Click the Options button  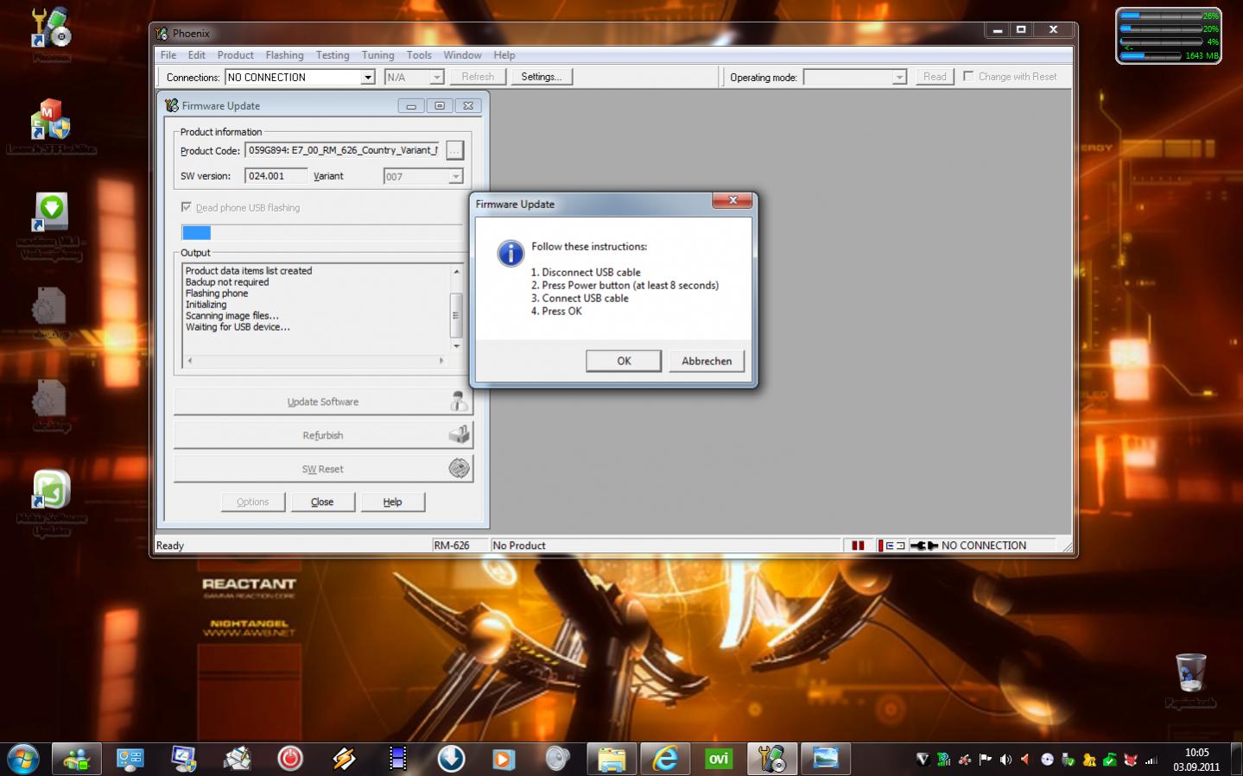pyautogui.click(x=253, y=502)
